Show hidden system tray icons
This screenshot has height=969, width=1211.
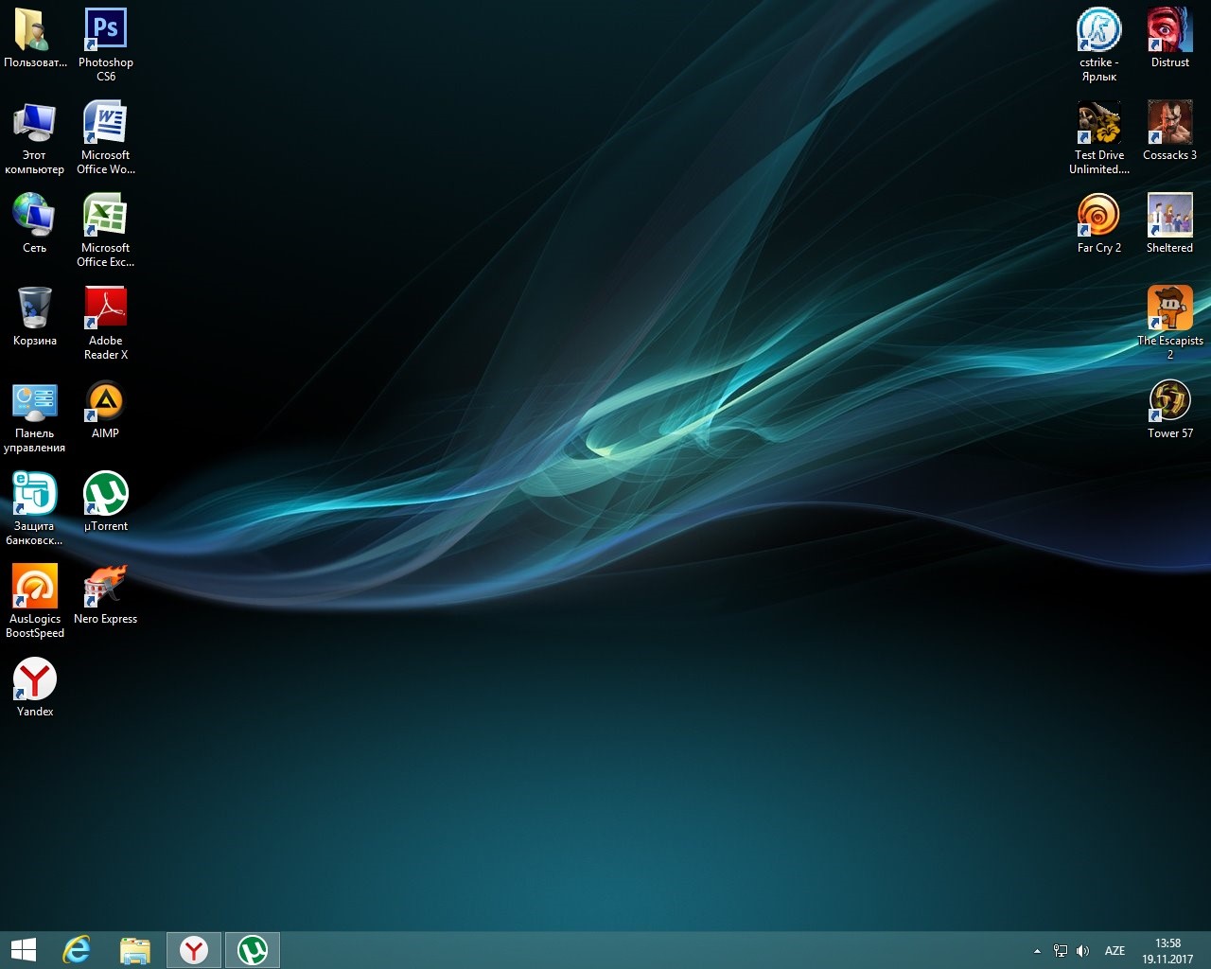pos(1037,951)
